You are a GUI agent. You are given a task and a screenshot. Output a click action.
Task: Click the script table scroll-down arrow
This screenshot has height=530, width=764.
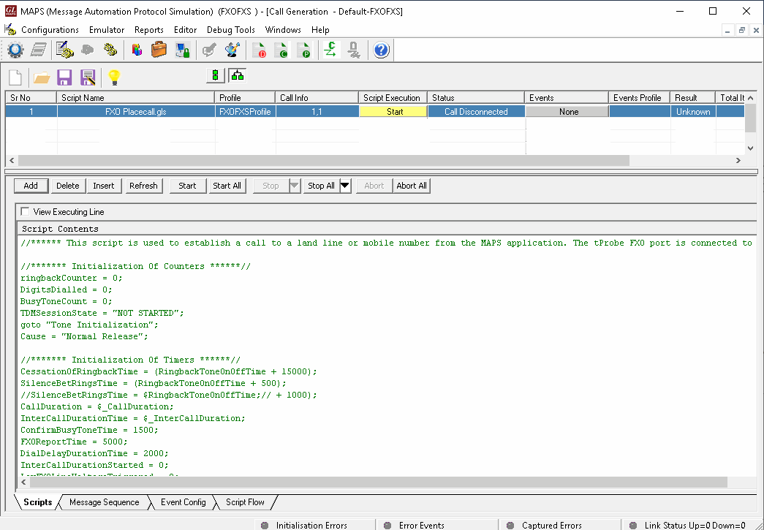pyautogui.click(x=750, y=148)
